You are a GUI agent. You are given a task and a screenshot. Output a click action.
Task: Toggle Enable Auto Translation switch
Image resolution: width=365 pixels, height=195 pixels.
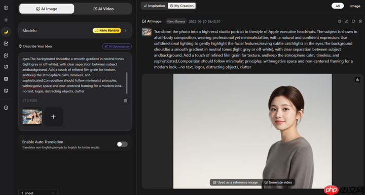122,144
